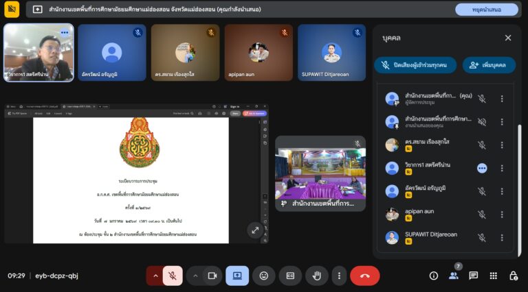Open the meeting details info icon
The image size is (528, 292).
(434, 276)
